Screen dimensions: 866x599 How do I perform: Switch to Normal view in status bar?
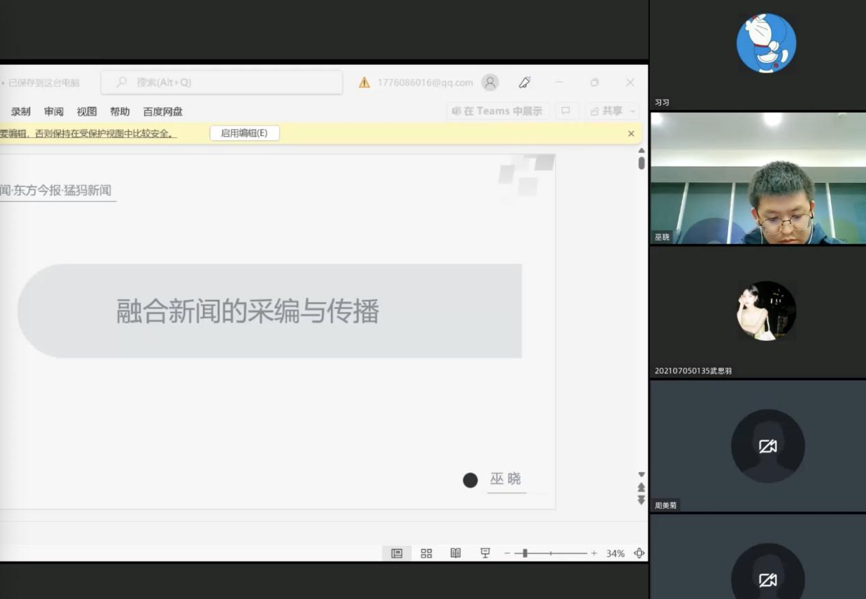pos(396,553)
